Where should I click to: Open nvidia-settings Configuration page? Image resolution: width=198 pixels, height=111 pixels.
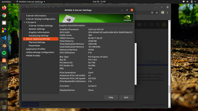tap(40, 52)
